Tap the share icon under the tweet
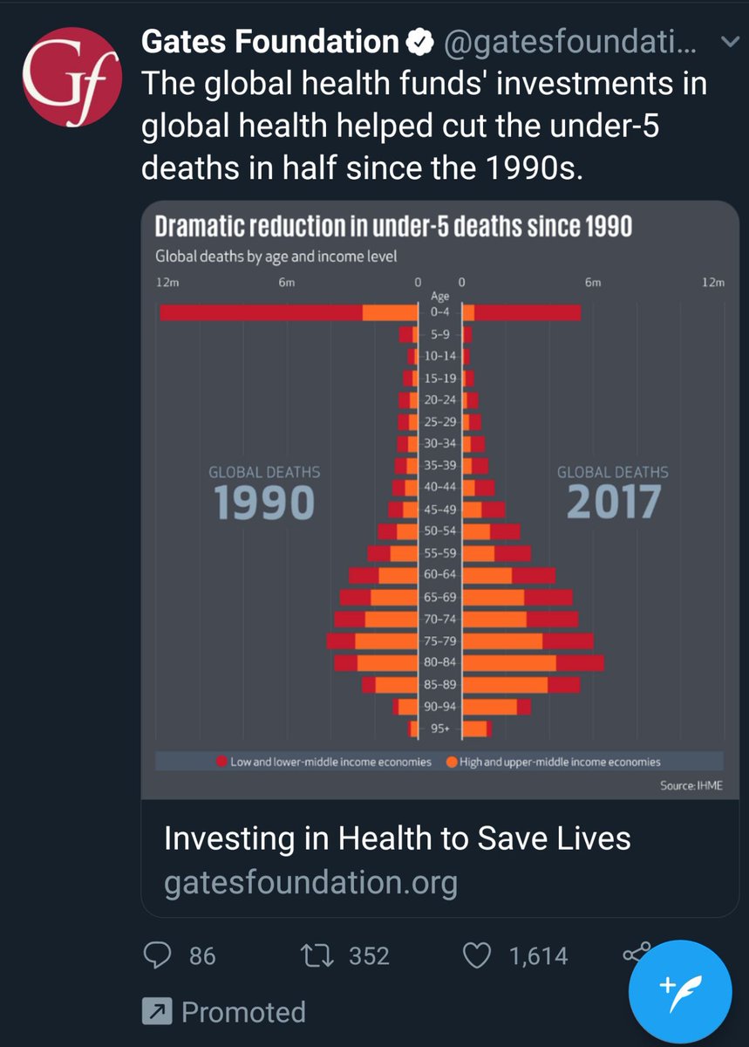The image size is (749, 1047). tap(633, 954)
